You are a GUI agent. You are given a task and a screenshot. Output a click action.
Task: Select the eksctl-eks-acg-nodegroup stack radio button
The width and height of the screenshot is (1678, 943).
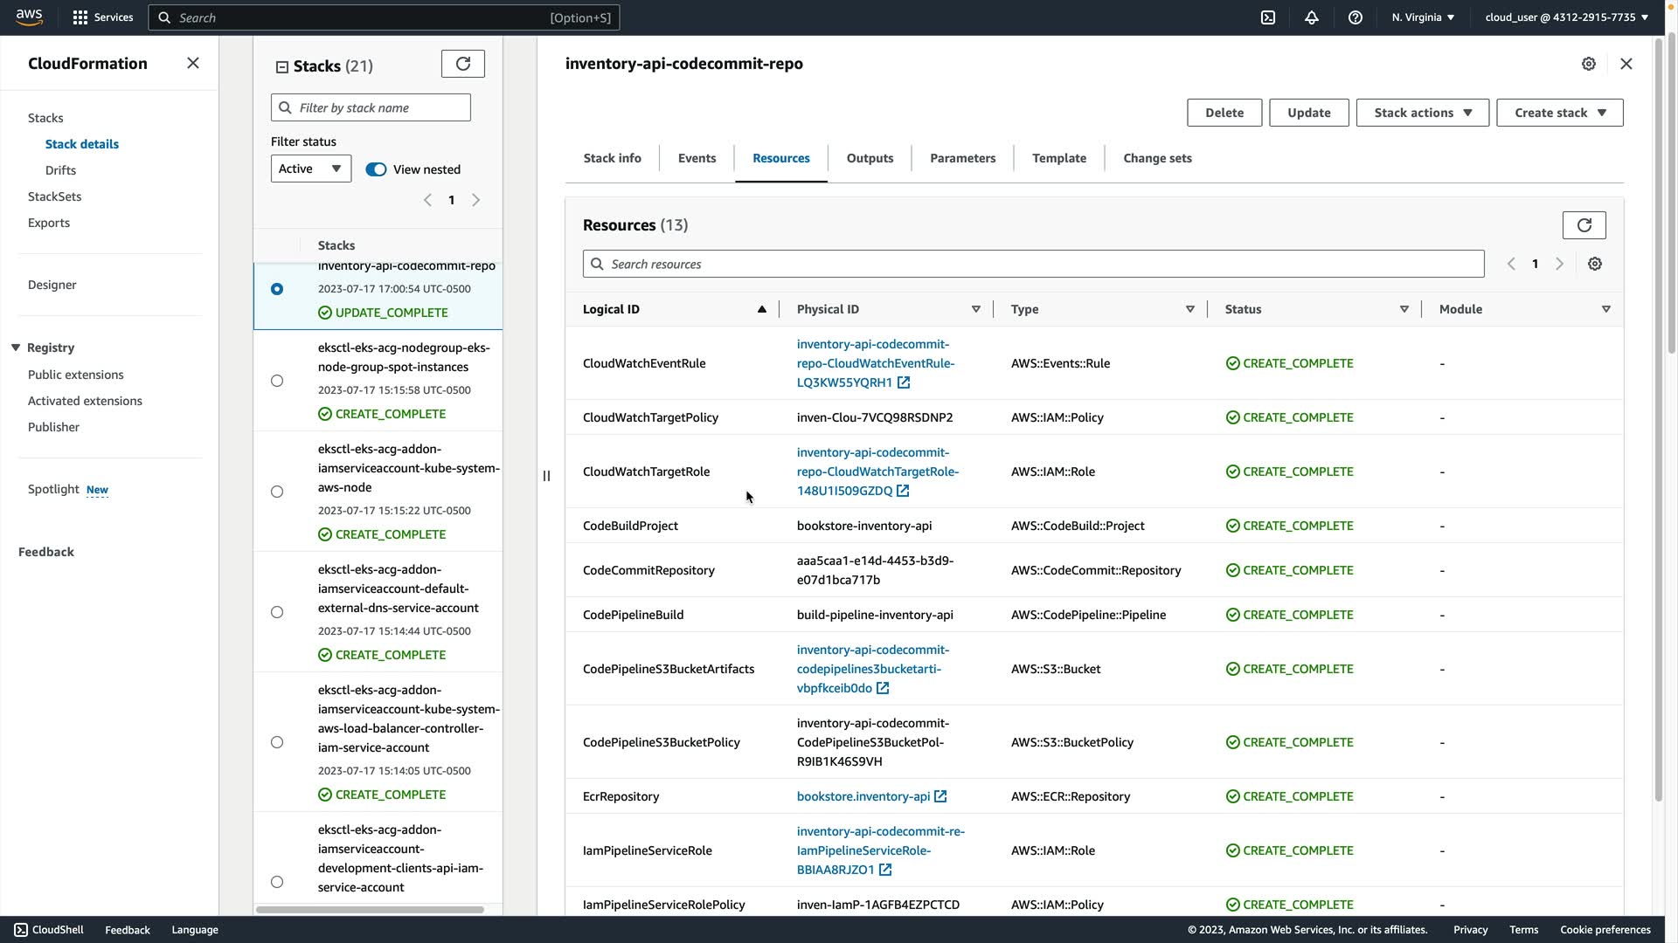[x=277, y=381]
